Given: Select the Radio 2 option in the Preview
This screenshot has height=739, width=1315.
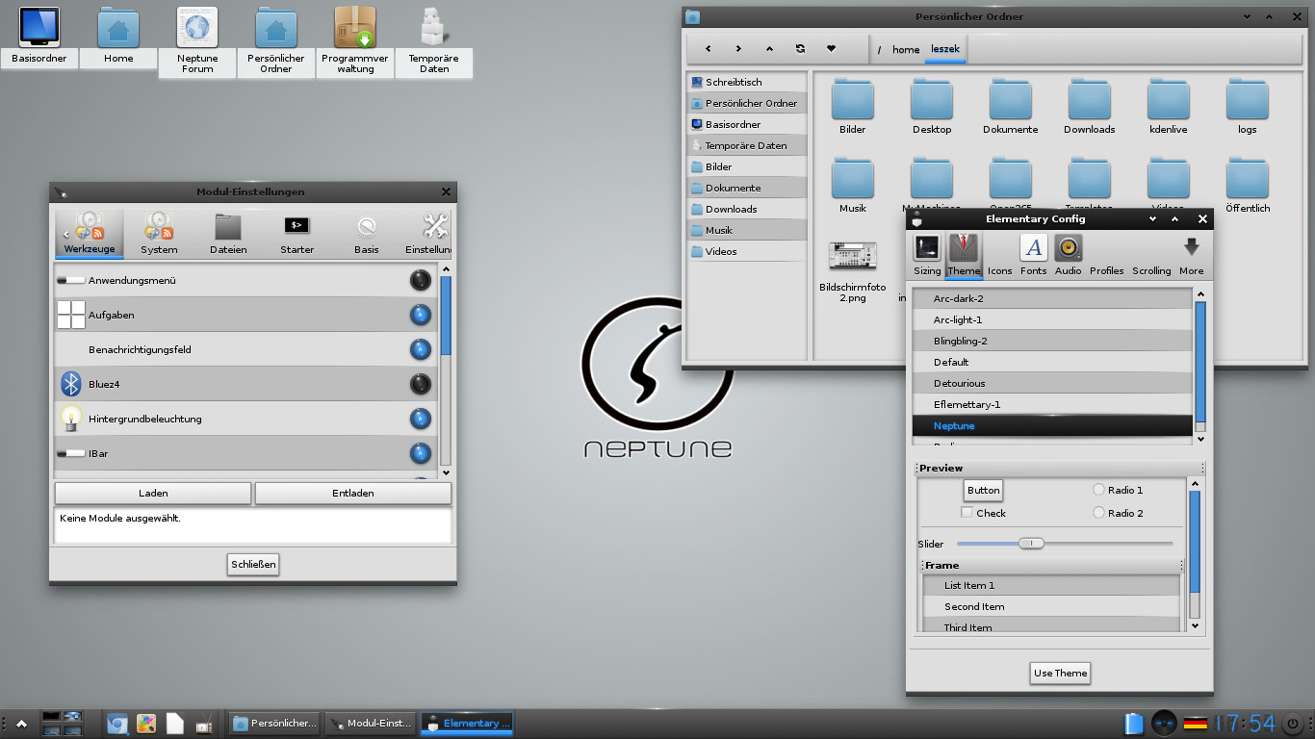Looking at the screenshot, I should point(1098,513).
